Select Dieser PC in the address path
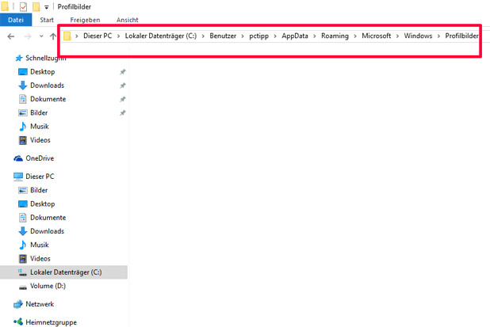This screenshot has height=327, width=490. coord(98,36)
